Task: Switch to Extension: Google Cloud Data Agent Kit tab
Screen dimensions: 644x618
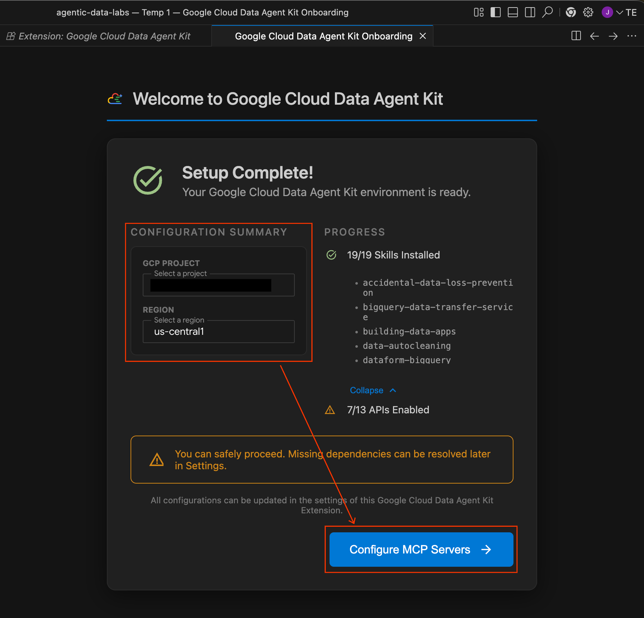Action: pyautogui.click(x=104, y=36)
